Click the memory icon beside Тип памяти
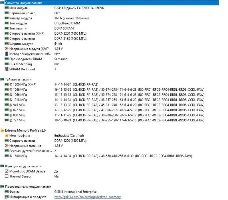The height and width of the screenshot is (200, 228). [x=7, y=28]
